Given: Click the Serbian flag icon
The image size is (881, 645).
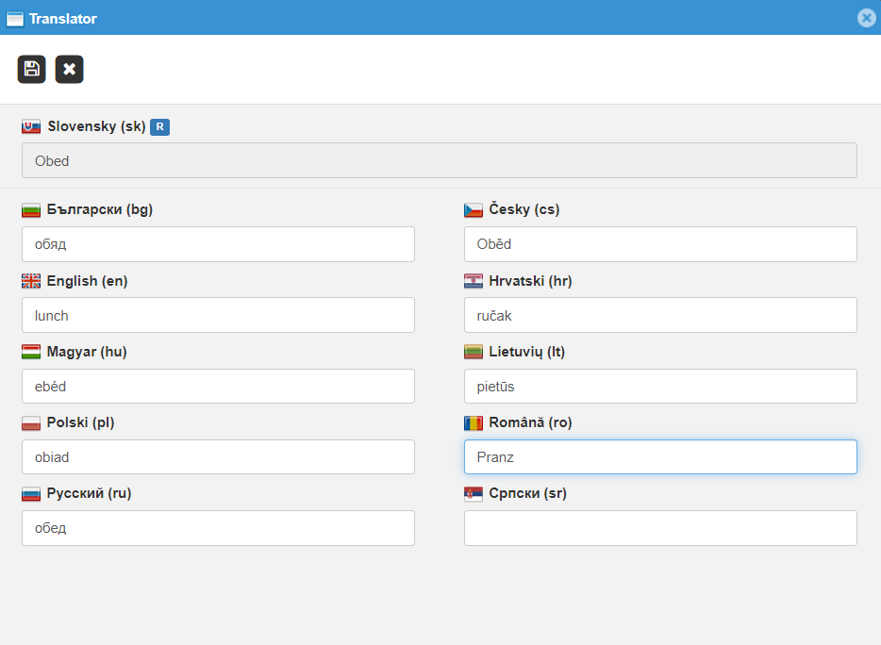Looking at the screenshot, I should 474,494.
